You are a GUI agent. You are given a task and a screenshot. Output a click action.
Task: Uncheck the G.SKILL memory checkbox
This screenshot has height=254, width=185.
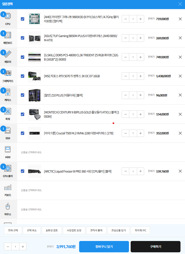pos(23,57)
